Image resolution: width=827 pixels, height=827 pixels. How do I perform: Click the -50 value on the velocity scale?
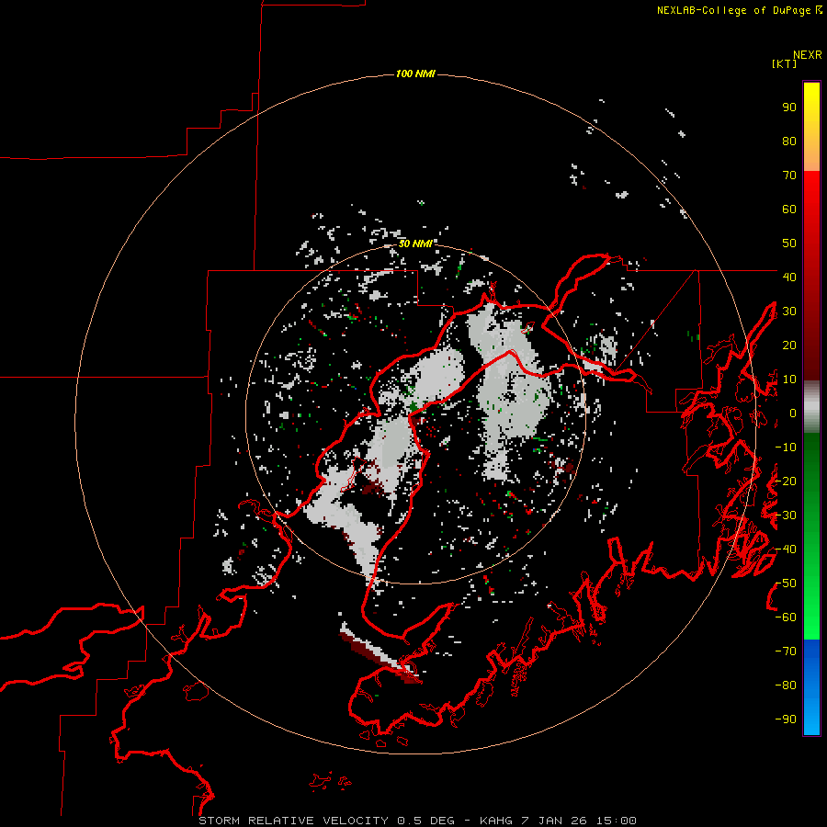pos(786,583)
